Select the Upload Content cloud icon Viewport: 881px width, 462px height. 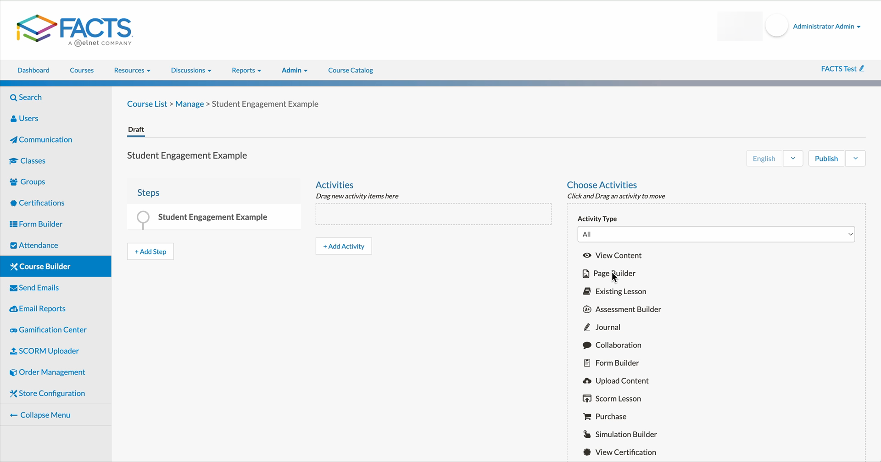(x=587, y=380)
